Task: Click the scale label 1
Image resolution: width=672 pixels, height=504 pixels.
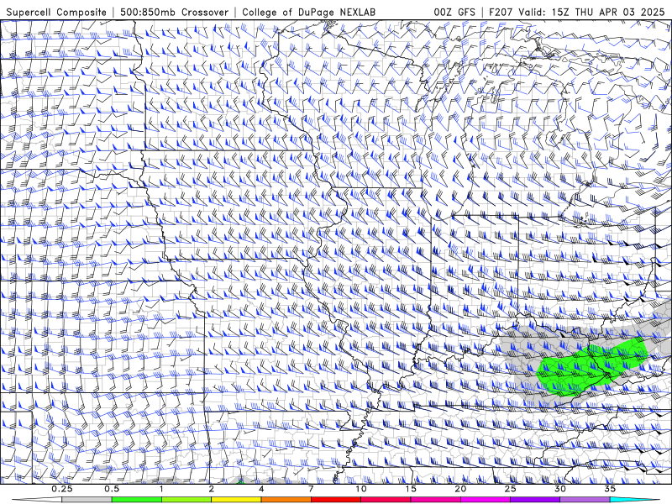Action: (x=161, y=489)
